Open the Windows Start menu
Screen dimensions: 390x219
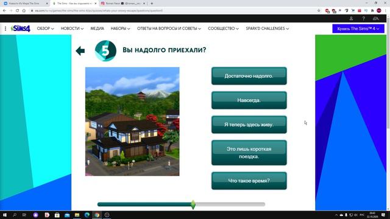(5, 215)
